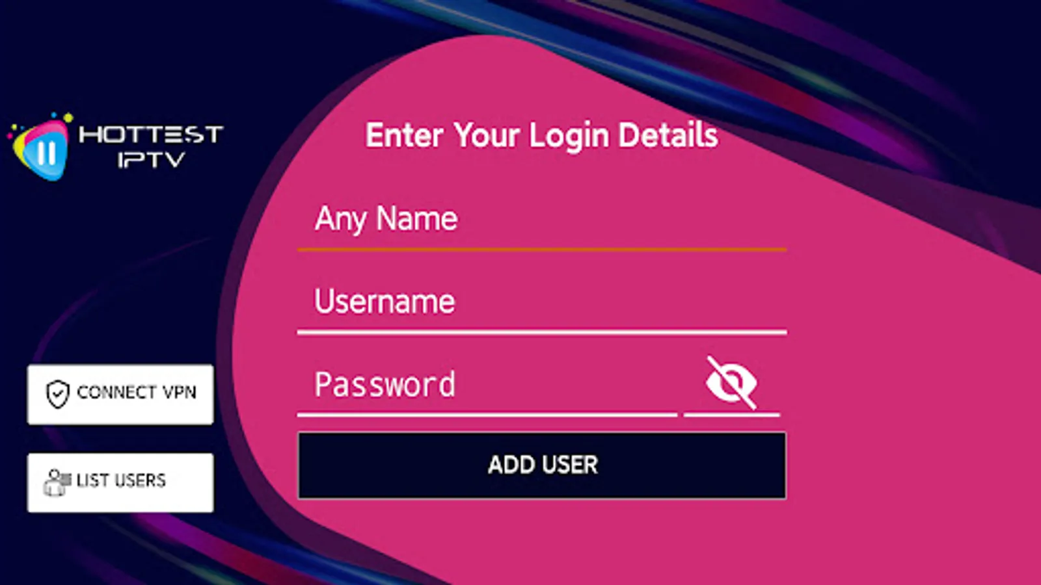Submit the form with ADD USER

pyautogui.click(x=542, y=465)
